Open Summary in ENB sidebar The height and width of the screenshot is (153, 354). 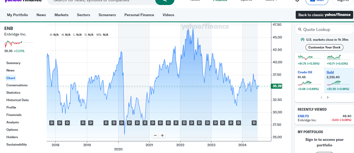(x=14, y=63)
